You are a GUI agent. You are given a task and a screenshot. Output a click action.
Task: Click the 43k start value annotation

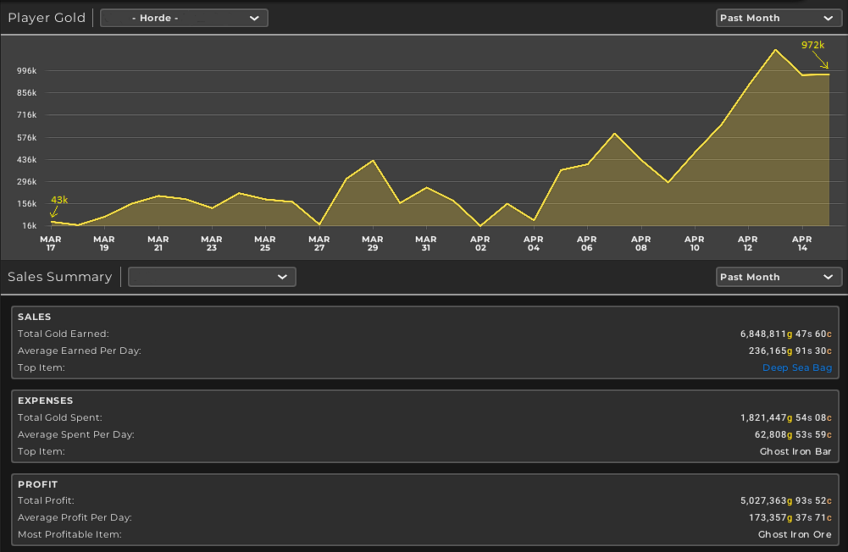(59, 200)
